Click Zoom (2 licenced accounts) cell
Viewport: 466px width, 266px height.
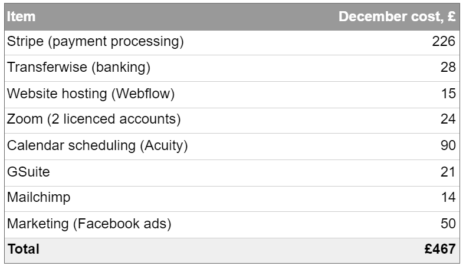[94, 119]
